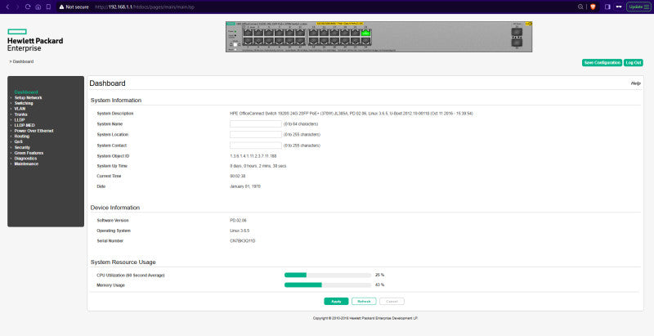This screenshot has width=654, height=336.
Task: Select port 2 on the switch graphic
Action: coord(248,41)
